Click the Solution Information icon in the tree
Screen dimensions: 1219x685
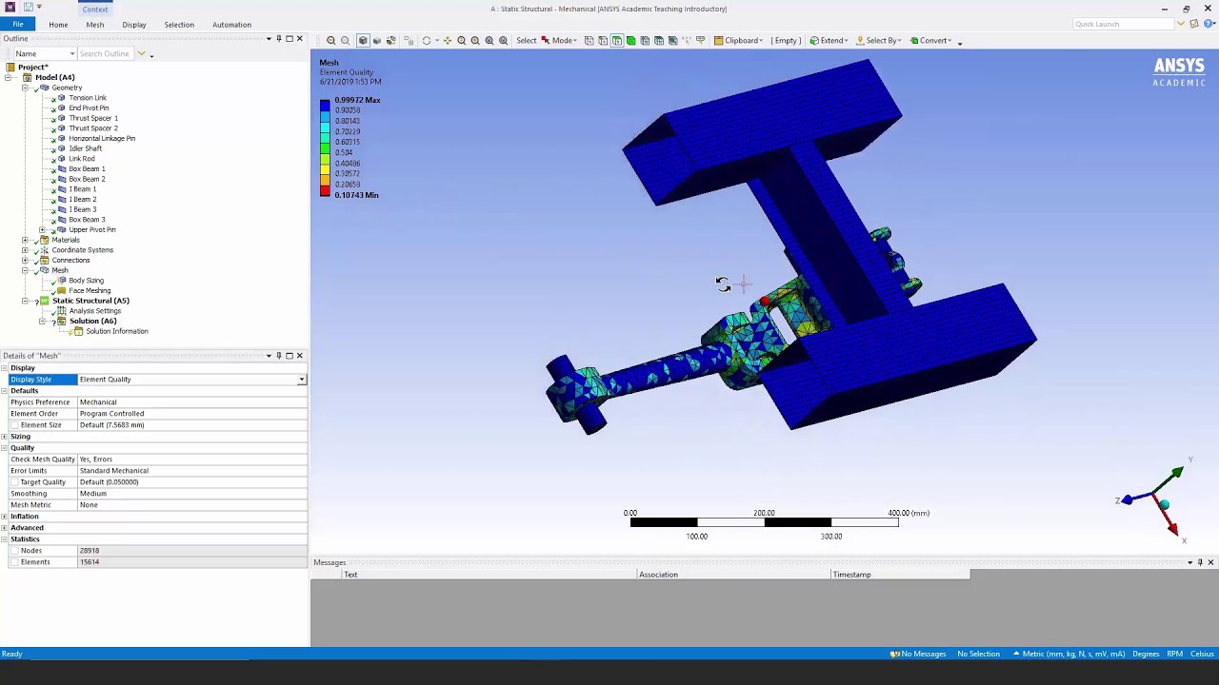pos(79,331)
